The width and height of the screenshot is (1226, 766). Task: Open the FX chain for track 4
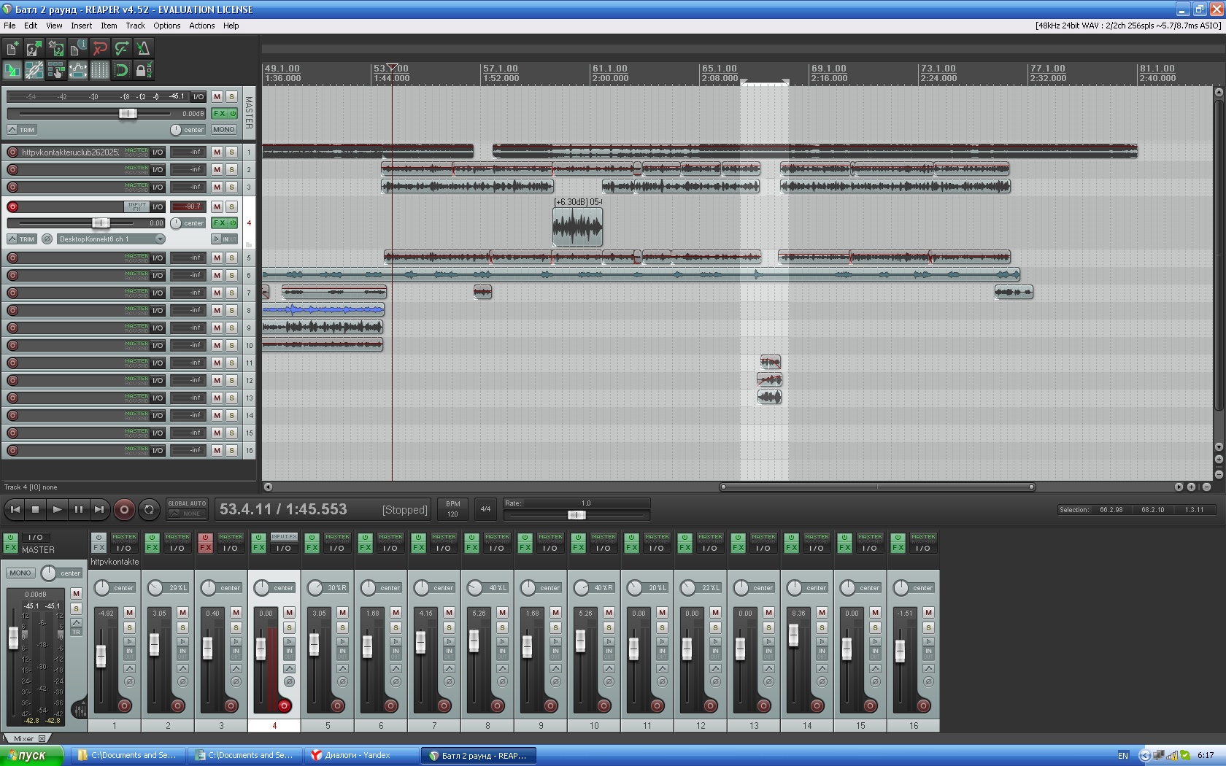point(219,223)
